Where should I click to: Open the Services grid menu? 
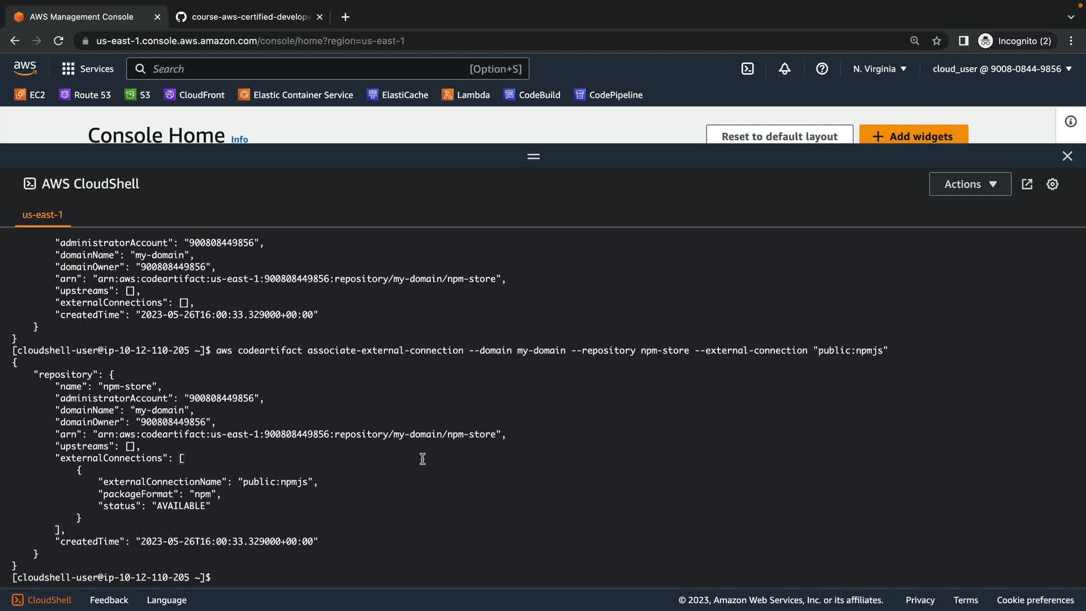coord(87,69)
